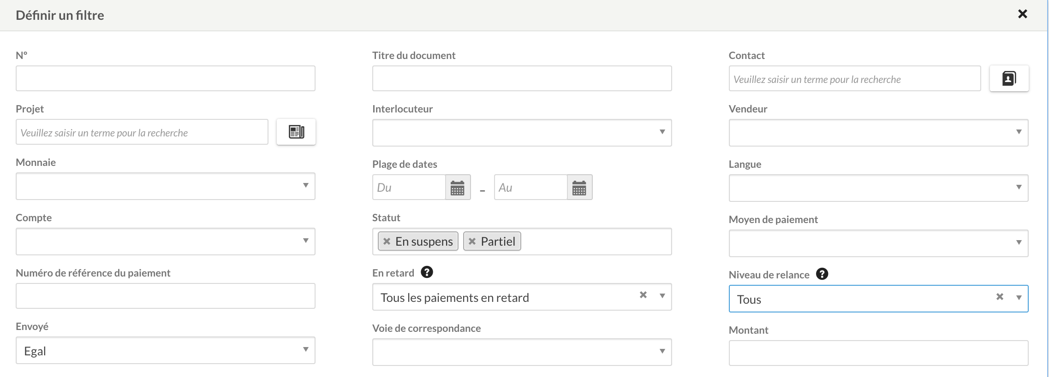Clear the 'Tous' Niveau de relance selection
Viewport: 1049px width, 377px height.
coord(1000,297)
